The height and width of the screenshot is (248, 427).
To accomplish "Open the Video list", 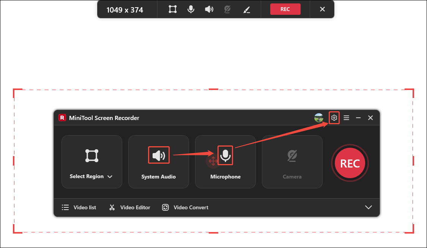I will 79,207.
